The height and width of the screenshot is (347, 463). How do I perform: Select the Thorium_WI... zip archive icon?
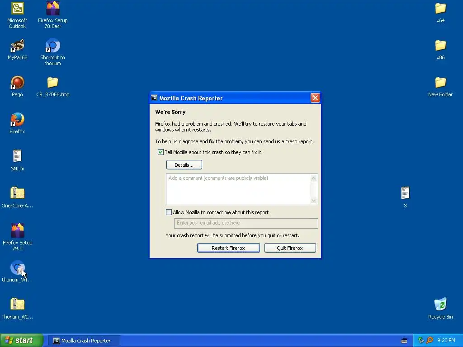tap(18, 304)
